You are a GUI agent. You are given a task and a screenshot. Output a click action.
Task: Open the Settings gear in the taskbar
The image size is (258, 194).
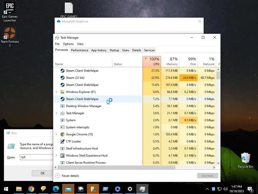point(130,189)
